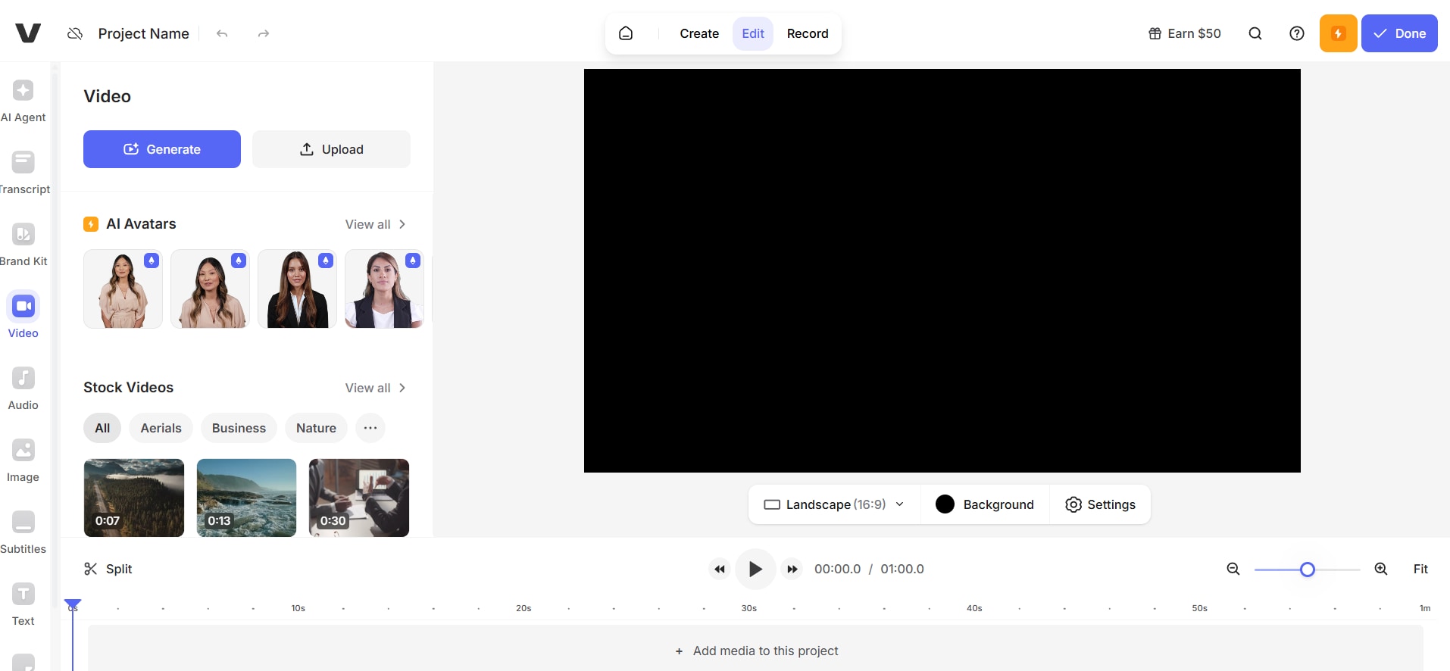Click the Earn $50 gift link

click(1185, 33)
